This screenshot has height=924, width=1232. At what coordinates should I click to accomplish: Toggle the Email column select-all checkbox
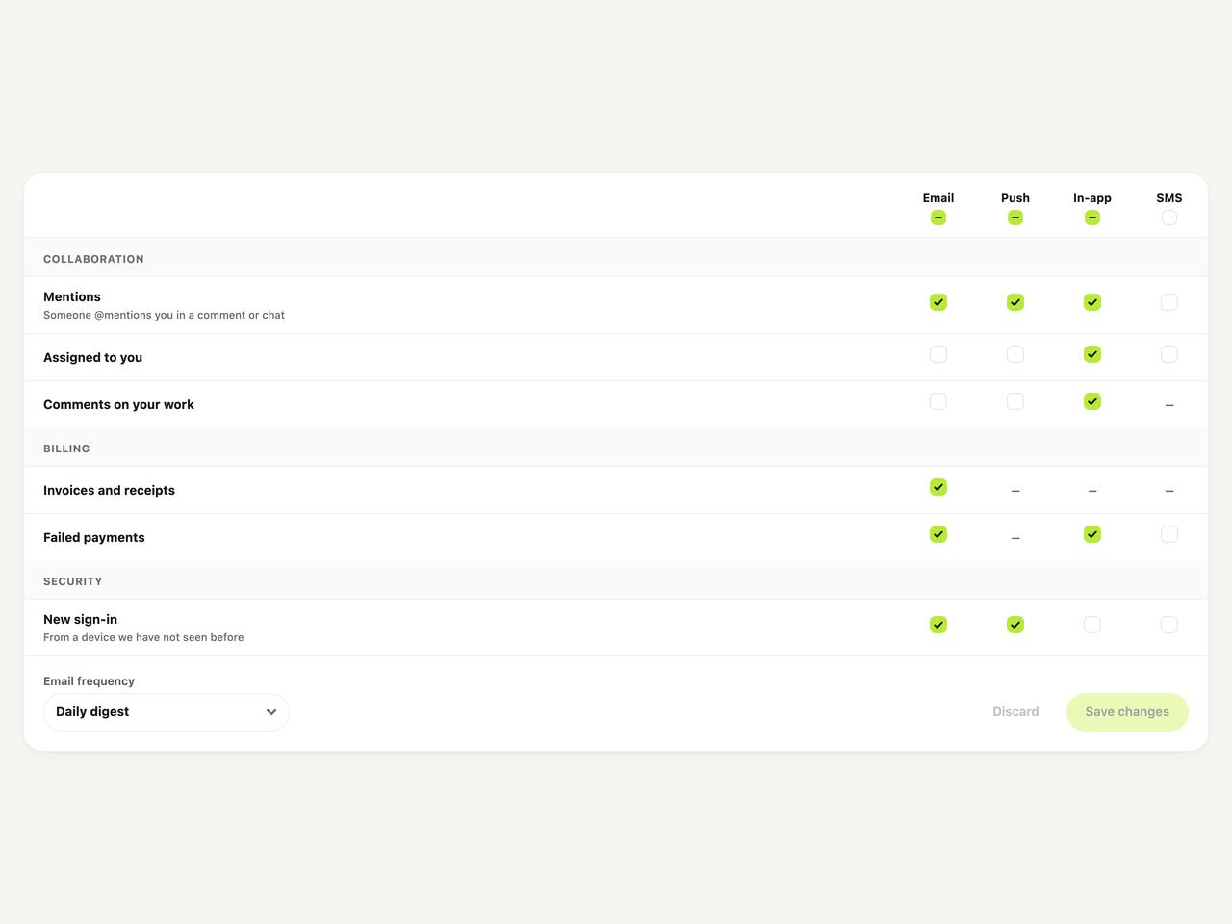tap(938, 218)
